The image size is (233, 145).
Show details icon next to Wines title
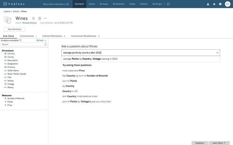40,18
